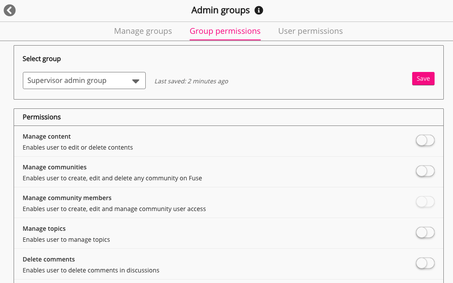Open the Supervisor admin group dropdown

click(84, 81)
